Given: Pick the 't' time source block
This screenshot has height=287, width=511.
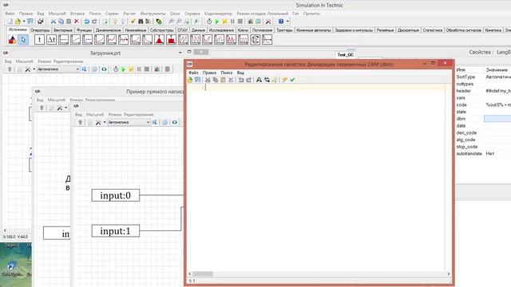Looking at the screenshot, I should pos(39,40).
